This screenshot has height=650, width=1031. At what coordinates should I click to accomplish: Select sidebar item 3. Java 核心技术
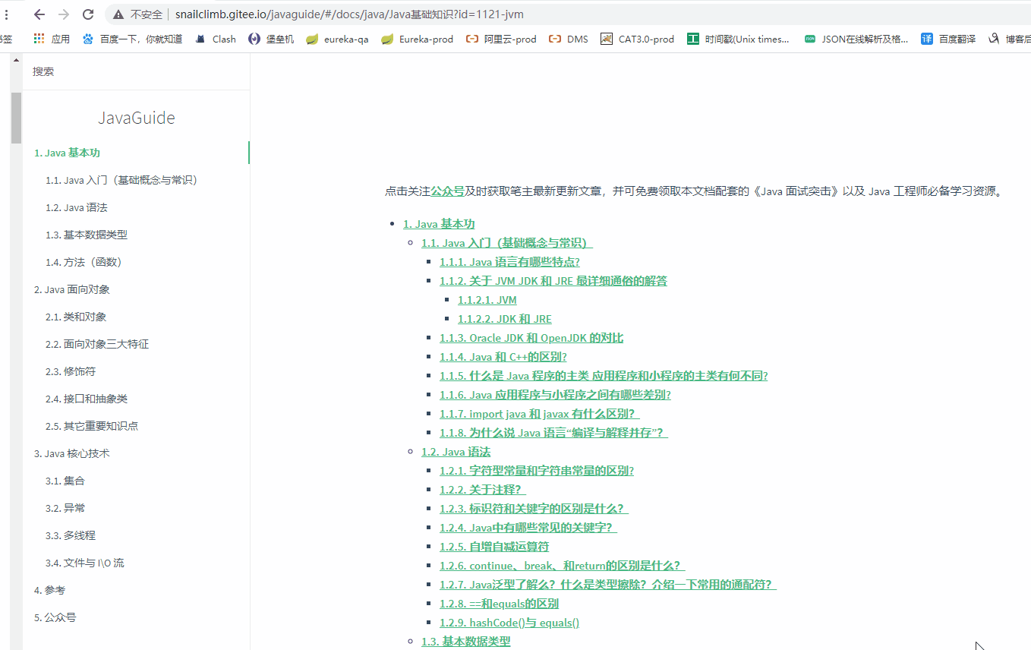click(x=72, y=453)
